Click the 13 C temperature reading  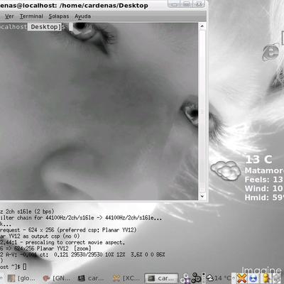[x=258, y=160]
